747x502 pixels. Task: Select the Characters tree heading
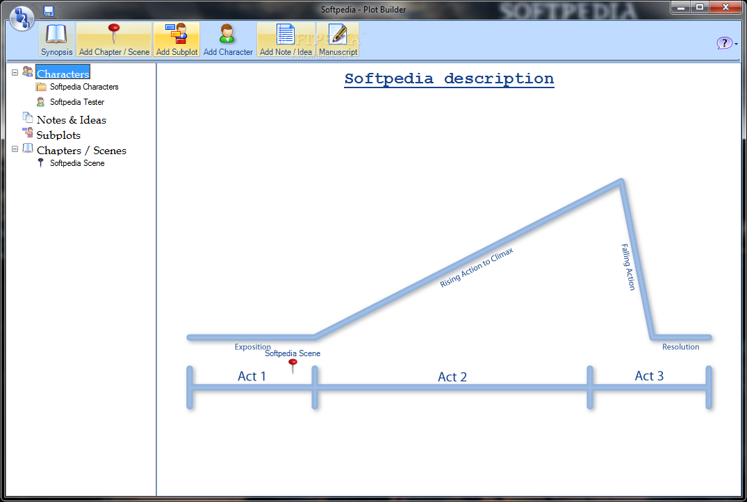point(63,74)
